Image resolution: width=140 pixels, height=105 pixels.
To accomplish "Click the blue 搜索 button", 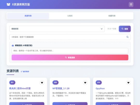I will 125,29.
